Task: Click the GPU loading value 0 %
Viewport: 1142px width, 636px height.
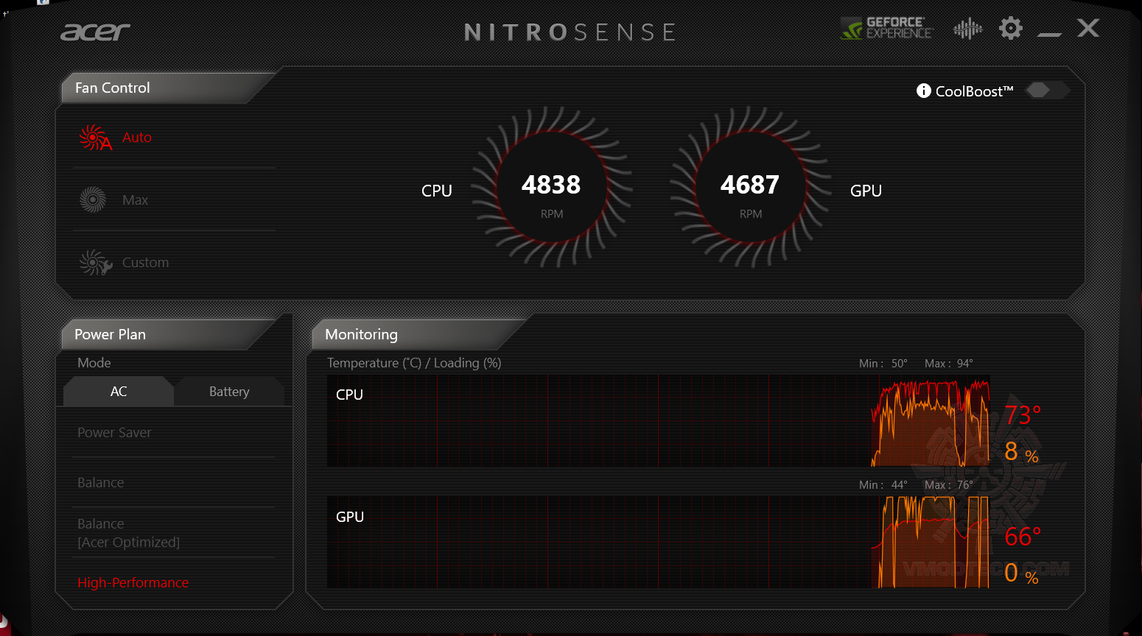Action: [1022, 573]
